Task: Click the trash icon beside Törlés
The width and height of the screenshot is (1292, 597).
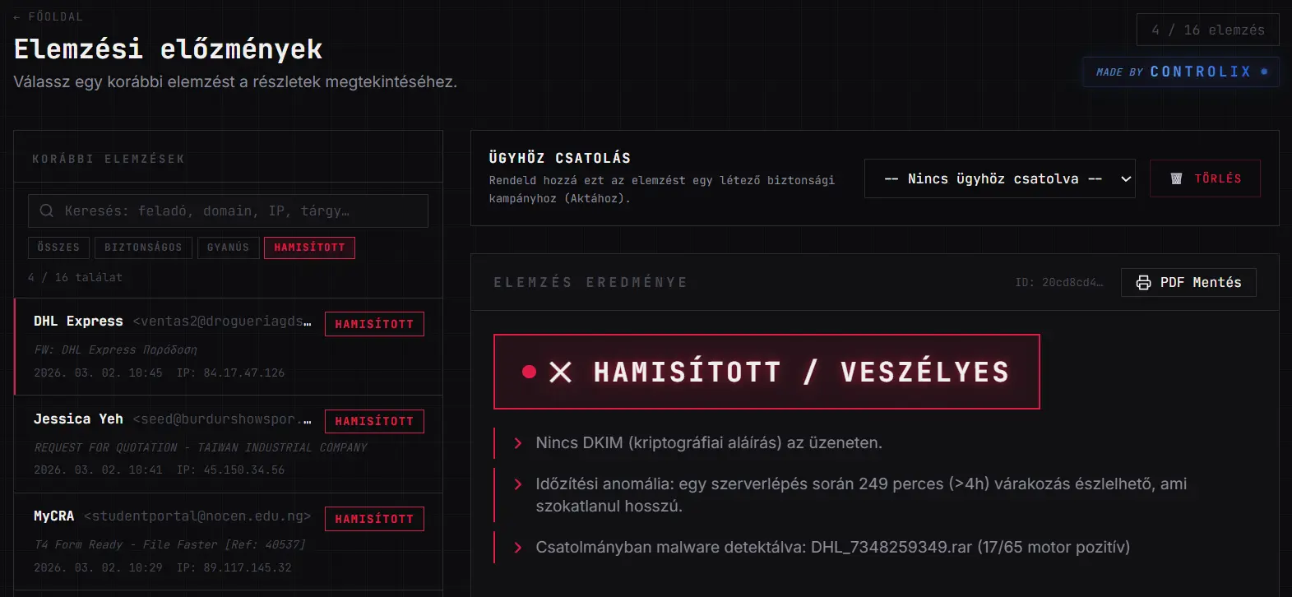Action: pos(1176,178)
